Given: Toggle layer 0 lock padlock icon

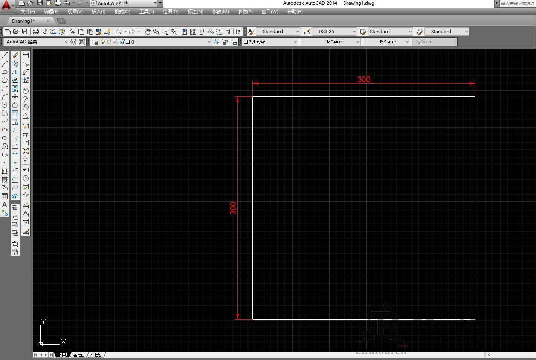Looking at the screenshot, I should (122, 42).
